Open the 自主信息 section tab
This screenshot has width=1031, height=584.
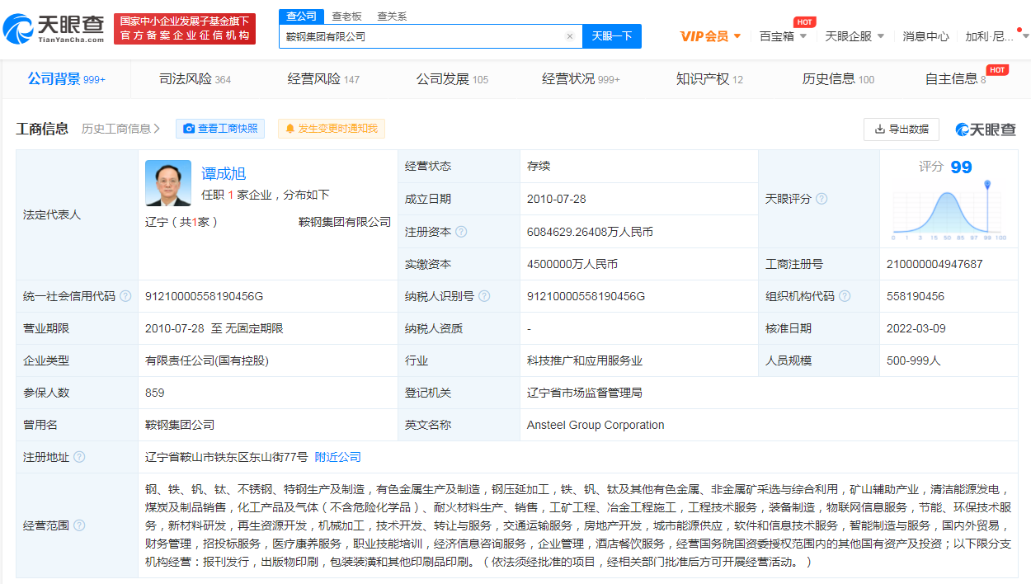(955, 79)
